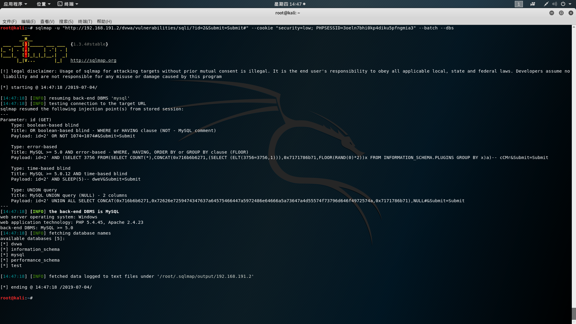Click the screen recorder camera icon
This screenshot has height=324, width=576.
point(533,4)
